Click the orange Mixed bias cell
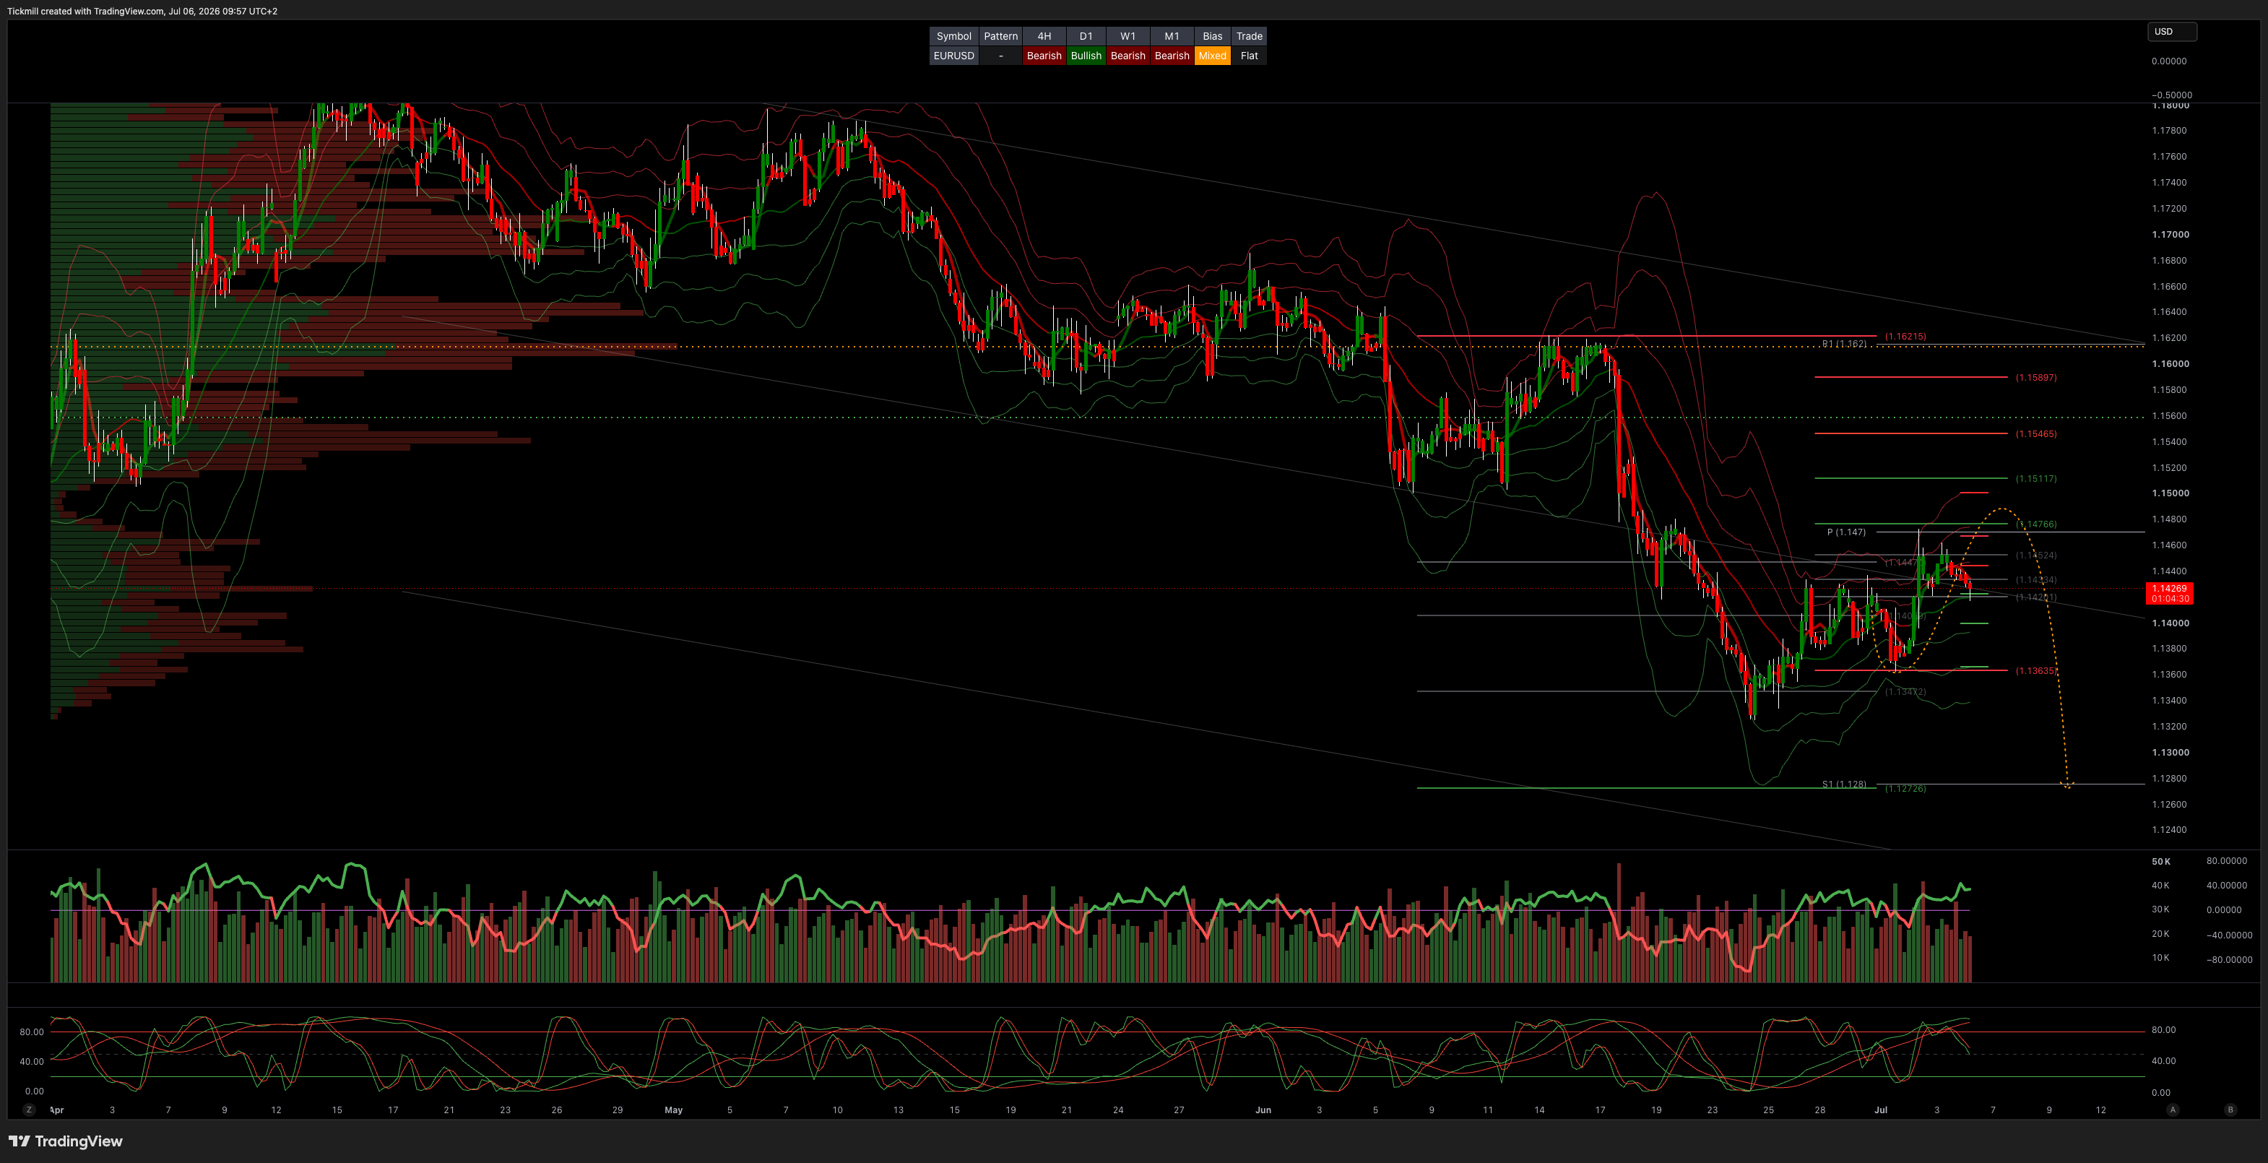This screenshot has width=2268, height=1163. coord(1211,56)
